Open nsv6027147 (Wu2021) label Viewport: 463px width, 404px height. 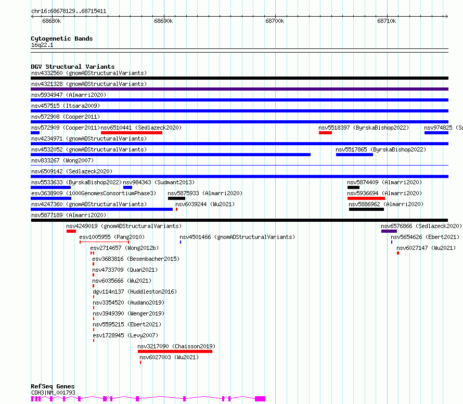(x=426, y=248)
